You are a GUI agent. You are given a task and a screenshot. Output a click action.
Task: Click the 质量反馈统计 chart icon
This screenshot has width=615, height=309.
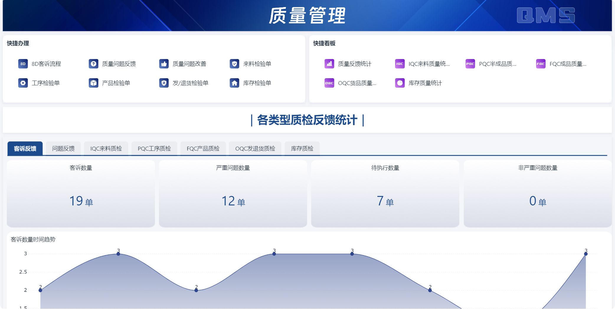329,64
